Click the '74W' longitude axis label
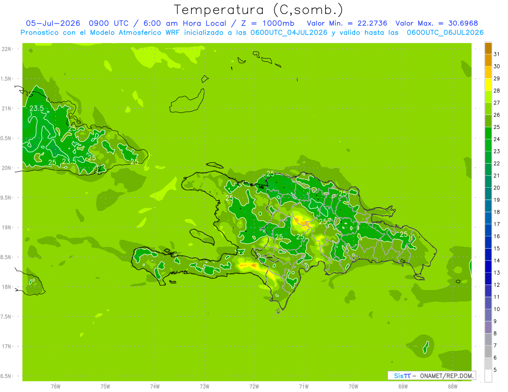The height and width of the screenshot is (392, 508). click(x=155, y=387)
